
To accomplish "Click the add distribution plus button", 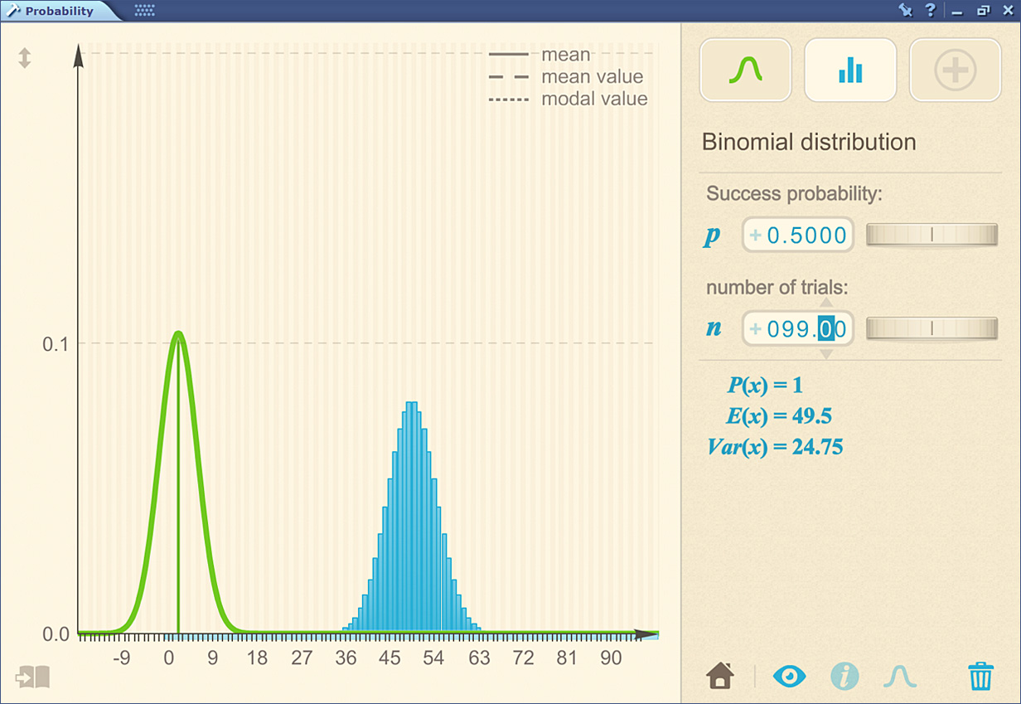I will click(955, 70).
